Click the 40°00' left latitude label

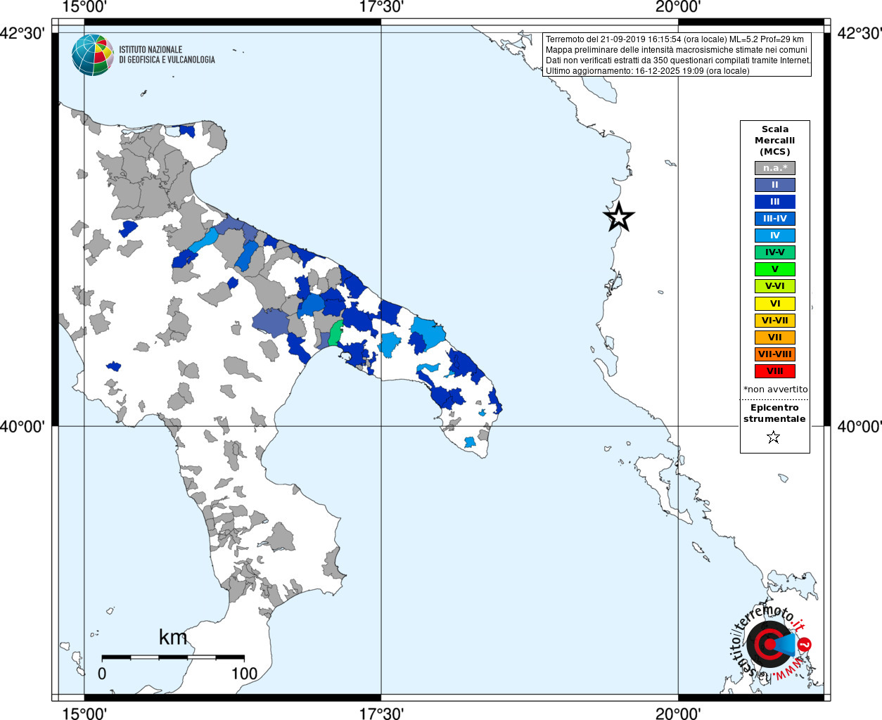pyautogui.click(x=22, y=427)
